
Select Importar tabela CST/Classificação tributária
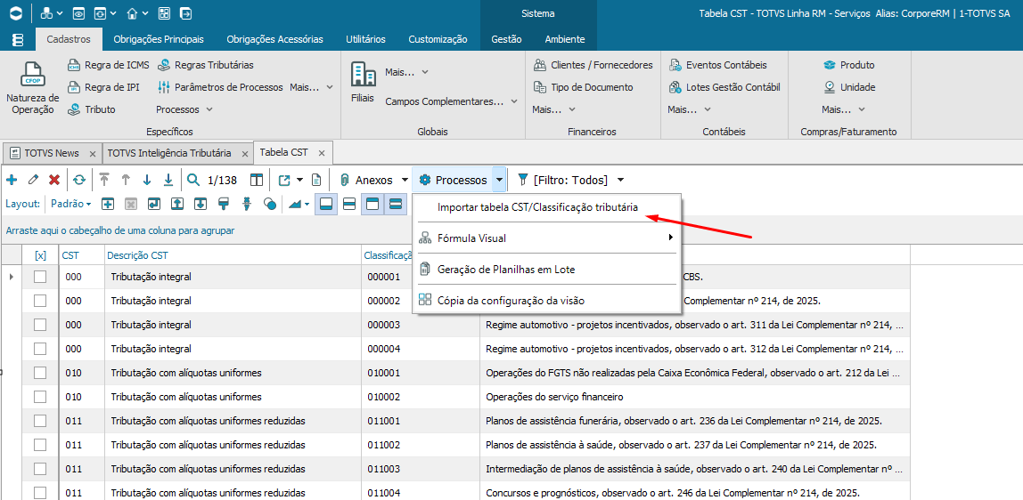click(x=547, y=207)
